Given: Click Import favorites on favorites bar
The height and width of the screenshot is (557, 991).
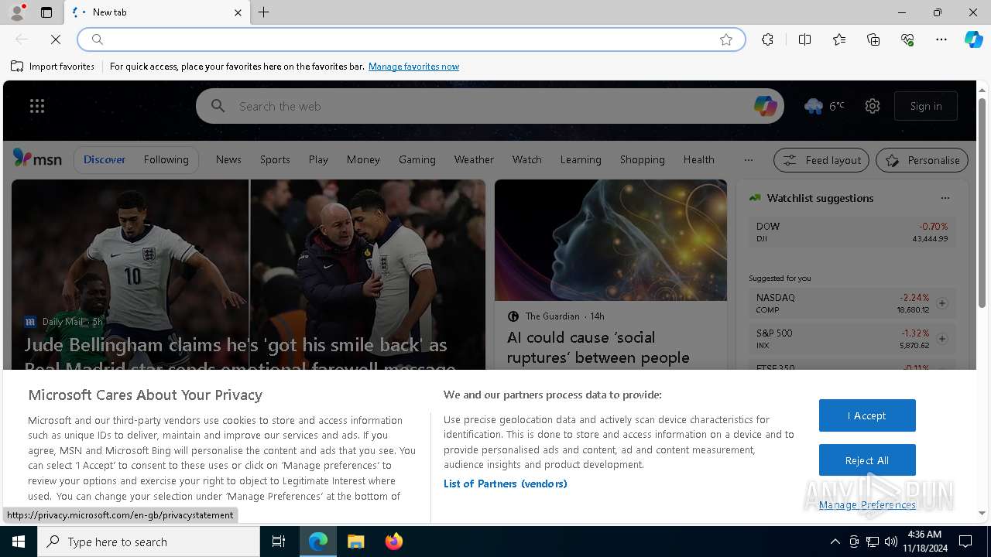Looking at the screenshot, I should (53, 67).
